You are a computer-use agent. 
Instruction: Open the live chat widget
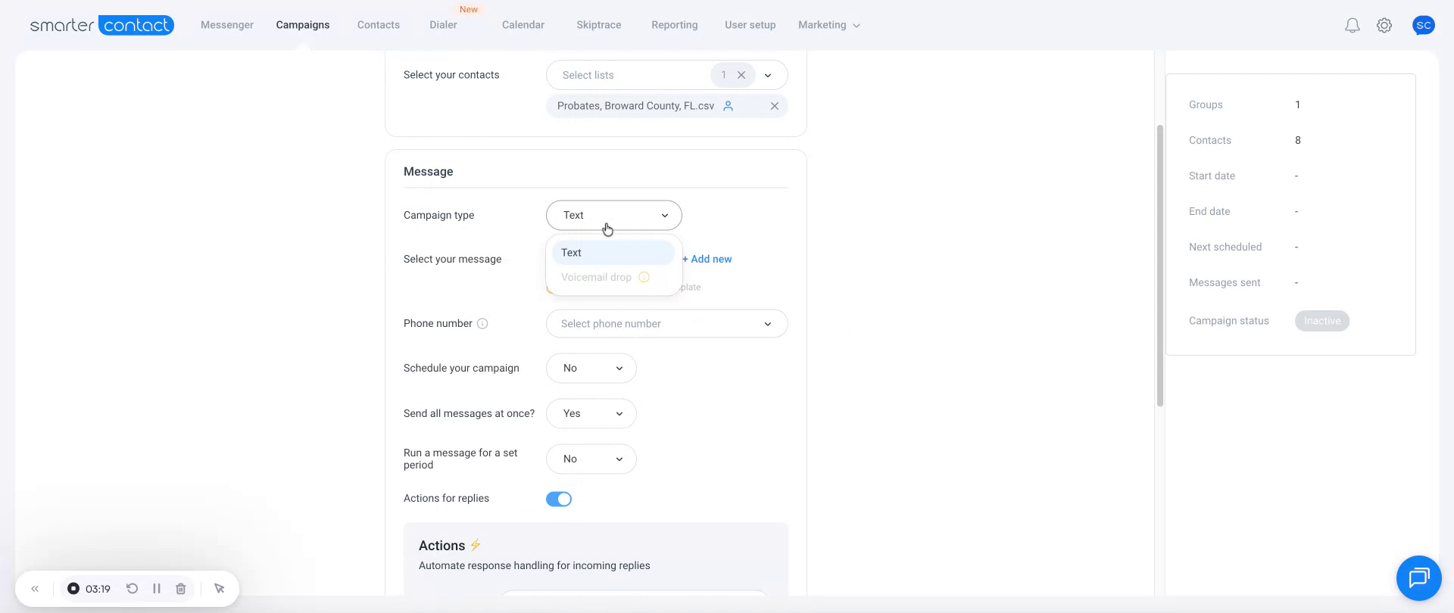coord(1418,578)
